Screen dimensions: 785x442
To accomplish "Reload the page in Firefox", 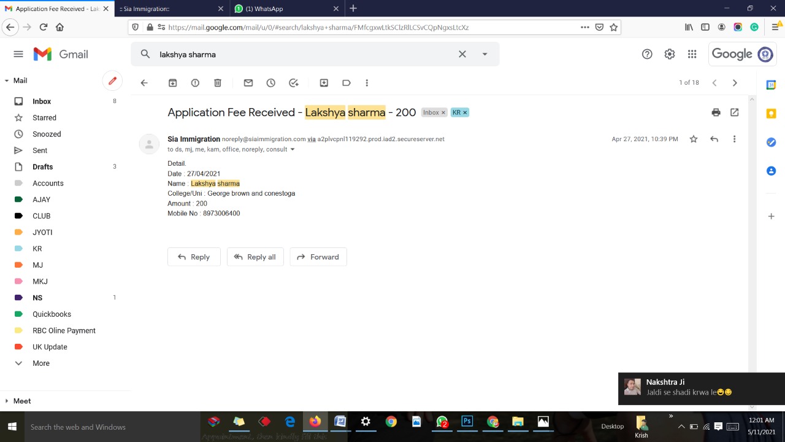I will pos(43,27).
